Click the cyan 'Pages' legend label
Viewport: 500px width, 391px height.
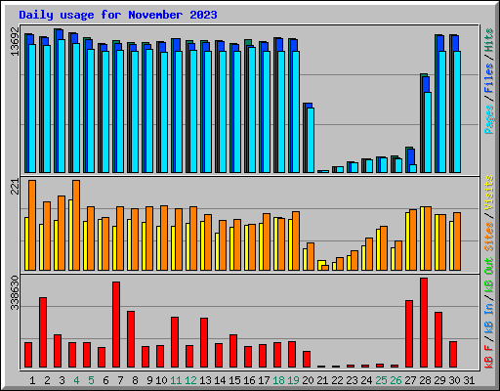tap(489, 119)
